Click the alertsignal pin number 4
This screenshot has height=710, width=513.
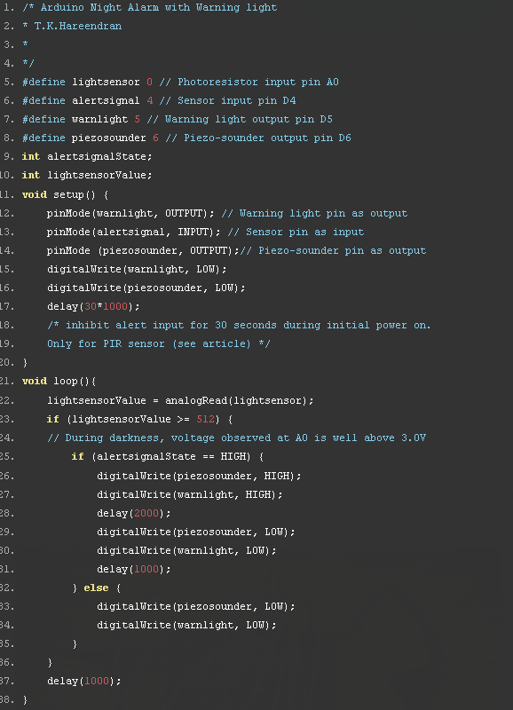coord(150,100)
